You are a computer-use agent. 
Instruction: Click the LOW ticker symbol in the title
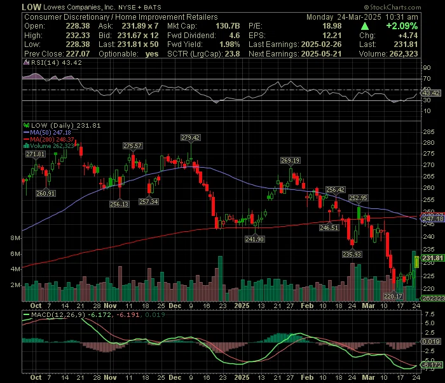[x=32, y=7]
